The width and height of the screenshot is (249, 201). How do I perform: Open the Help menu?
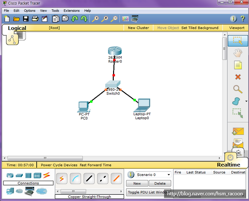coord(87,11)
